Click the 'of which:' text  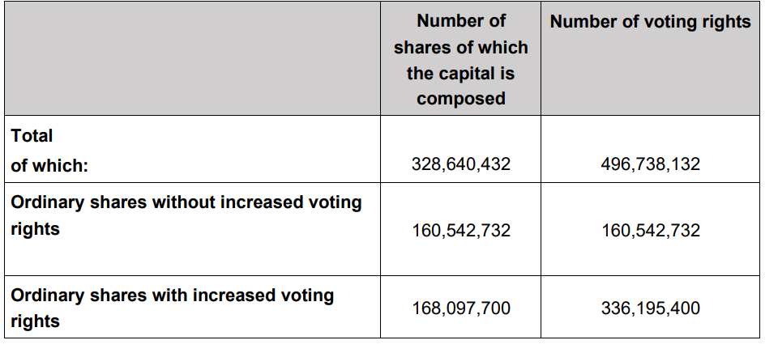[x=49, y=166]
